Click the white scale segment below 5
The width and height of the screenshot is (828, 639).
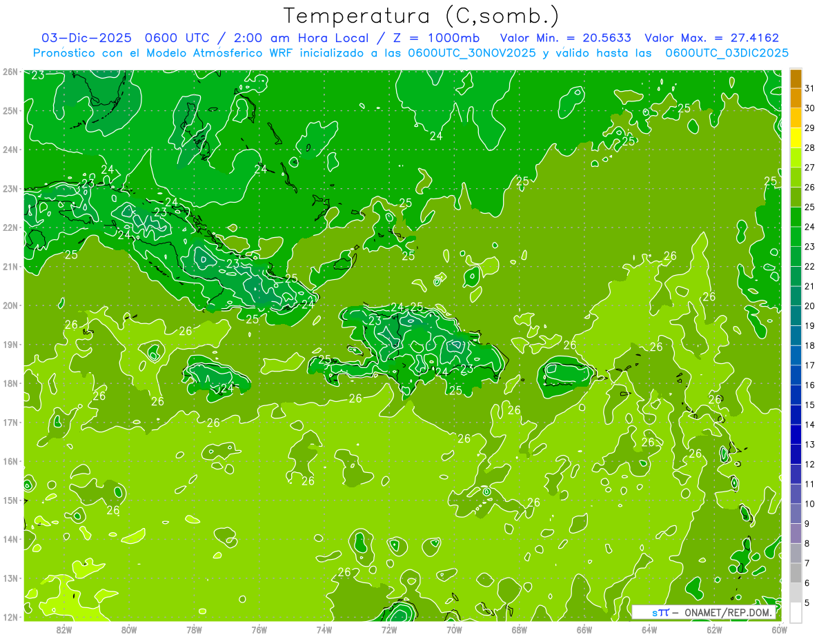point(796,612)
